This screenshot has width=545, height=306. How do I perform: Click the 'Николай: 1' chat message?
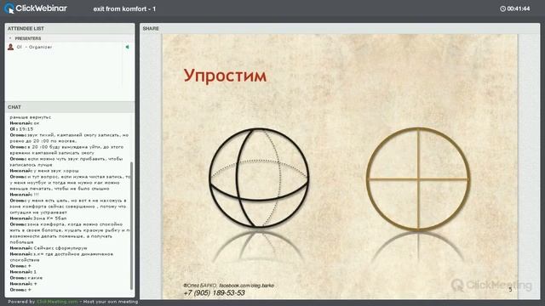click(23, 272)
